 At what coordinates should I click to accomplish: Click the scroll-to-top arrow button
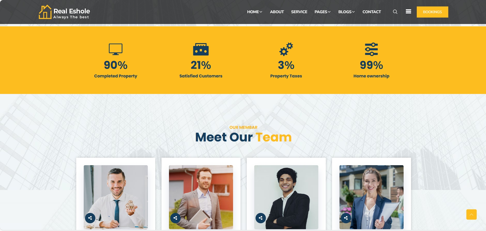click(472, 214)
